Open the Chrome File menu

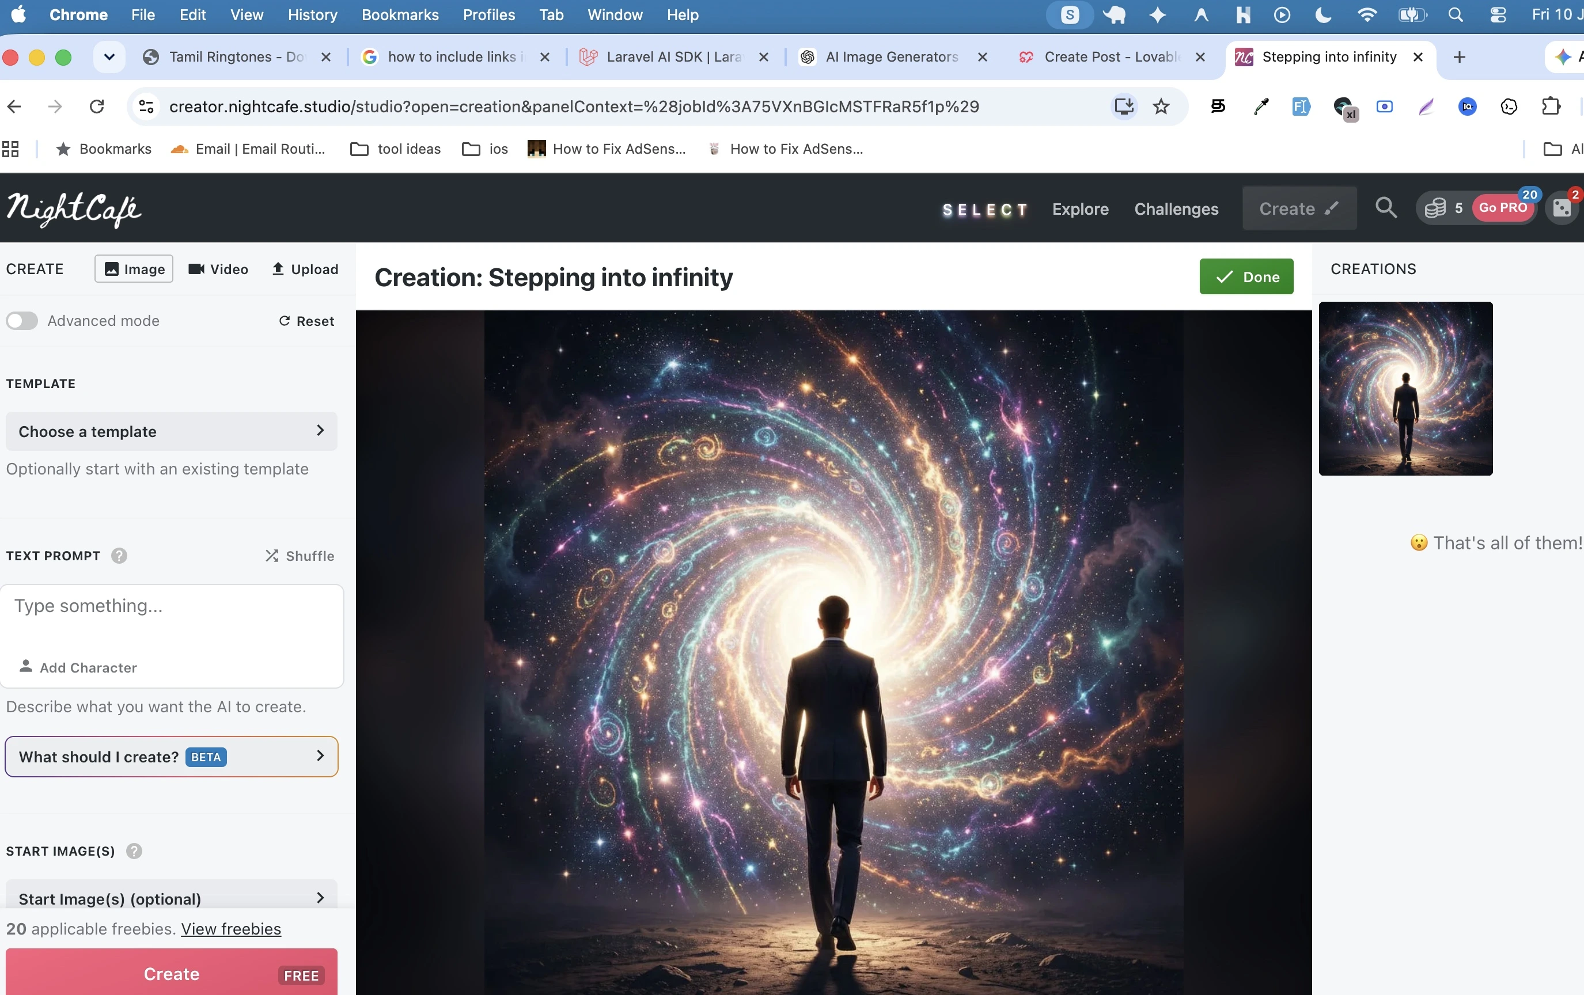(143, 14)
